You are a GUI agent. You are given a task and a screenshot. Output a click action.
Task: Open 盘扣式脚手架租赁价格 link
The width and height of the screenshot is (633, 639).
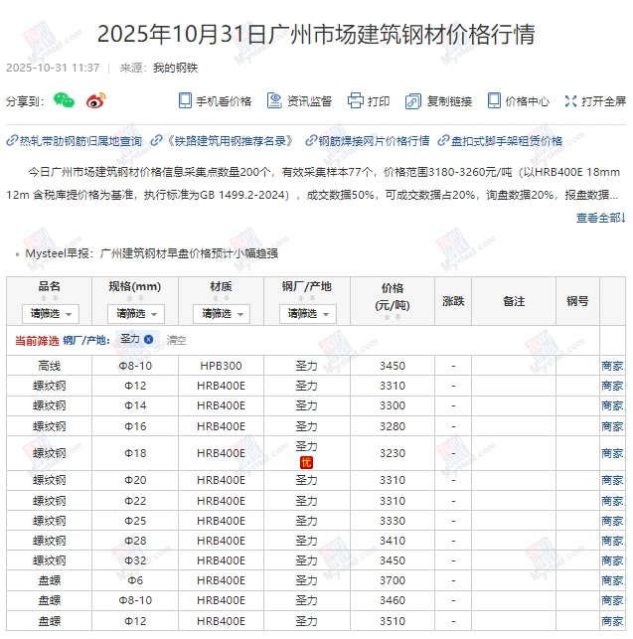coord(500,141)
